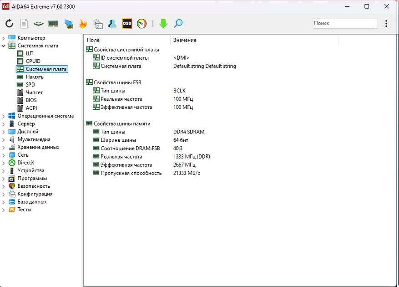Screen dimensions: 399x287
Task: Select Устройства in the navigation tree
Action: click(x=31, y=170)
